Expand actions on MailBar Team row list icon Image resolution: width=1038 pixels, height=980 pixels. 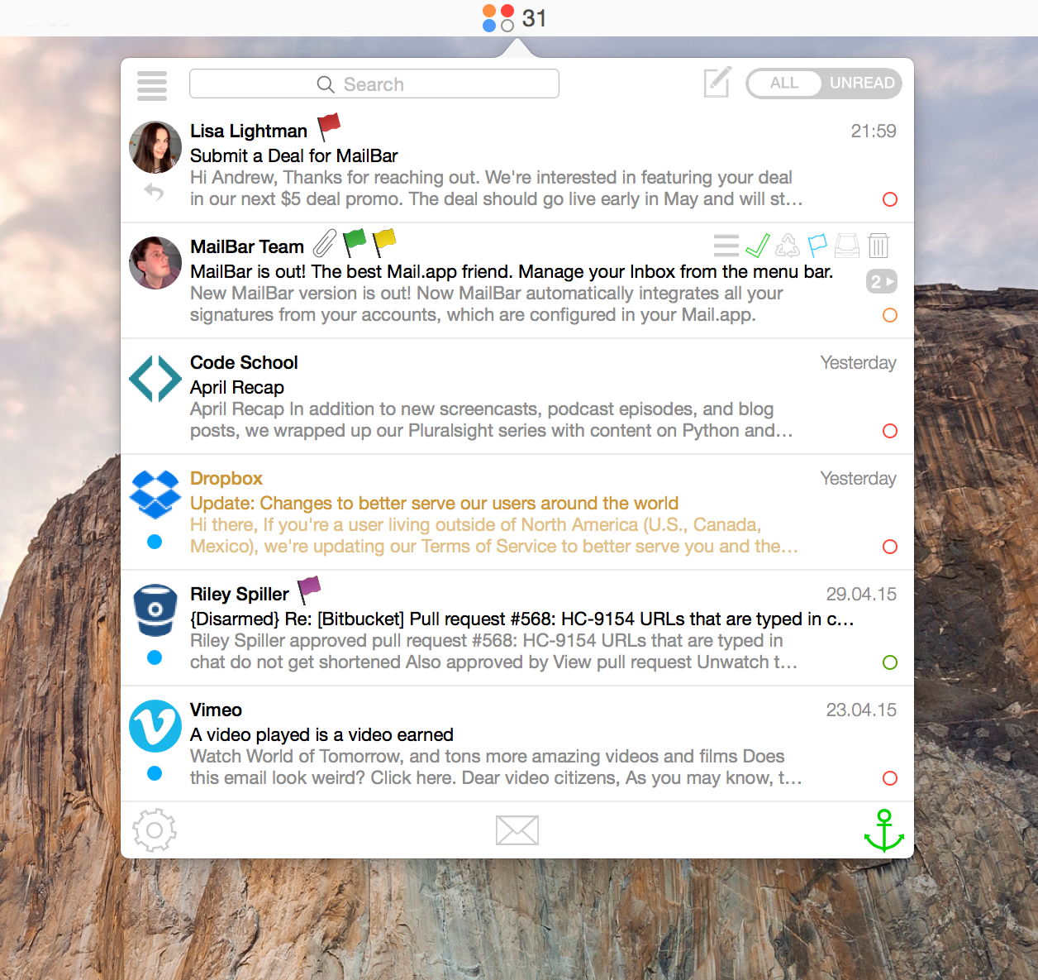(x=726, y=245)
